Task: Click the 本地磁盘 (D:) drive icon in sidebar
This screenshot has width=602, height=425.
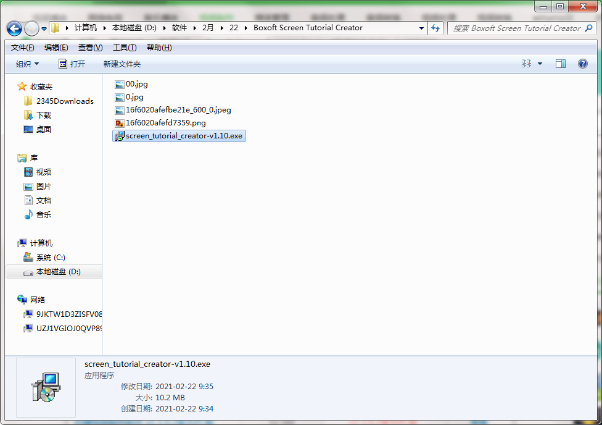Action: [x=28, y=272]
